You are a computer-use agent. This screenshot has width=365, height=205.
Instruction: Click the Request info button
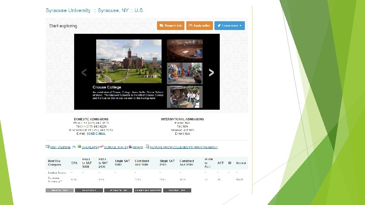(171, 25)
